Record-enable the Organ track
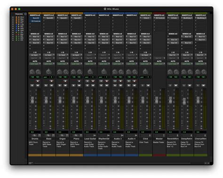Viewport: 223px width, 178px height. point(65,81)
